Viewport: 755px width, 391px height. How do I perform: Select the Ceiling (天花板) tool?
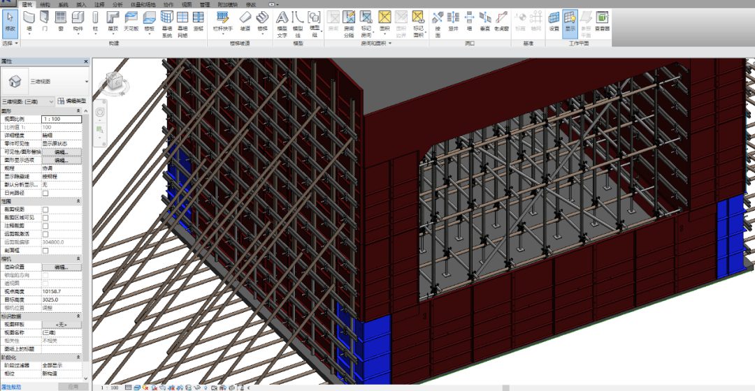131,22
